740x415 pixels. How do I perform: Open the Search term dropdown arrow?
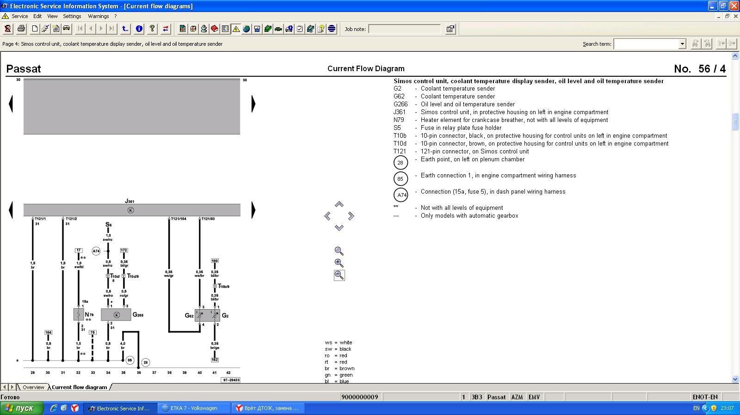point(682,44)
